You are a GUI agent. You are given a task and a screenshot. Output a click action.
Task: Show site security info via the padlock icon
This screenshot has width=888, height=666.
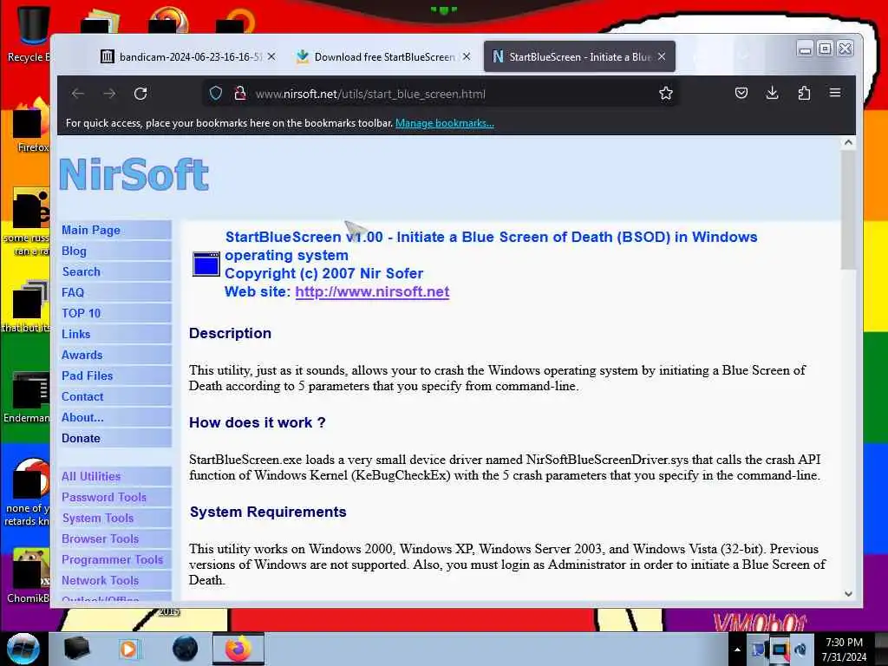(240, 94)
